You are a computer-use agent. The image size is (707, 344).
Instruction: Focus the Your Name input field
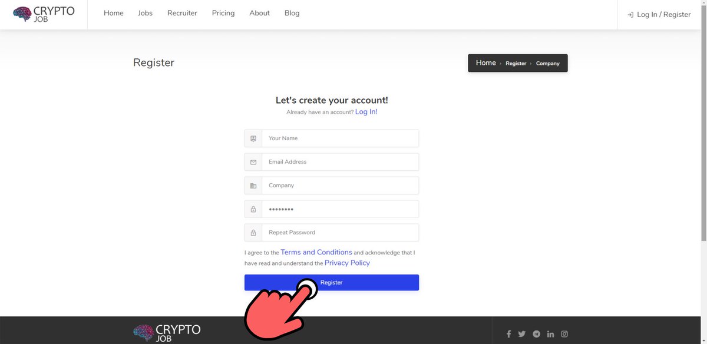(x=341, y=138)
